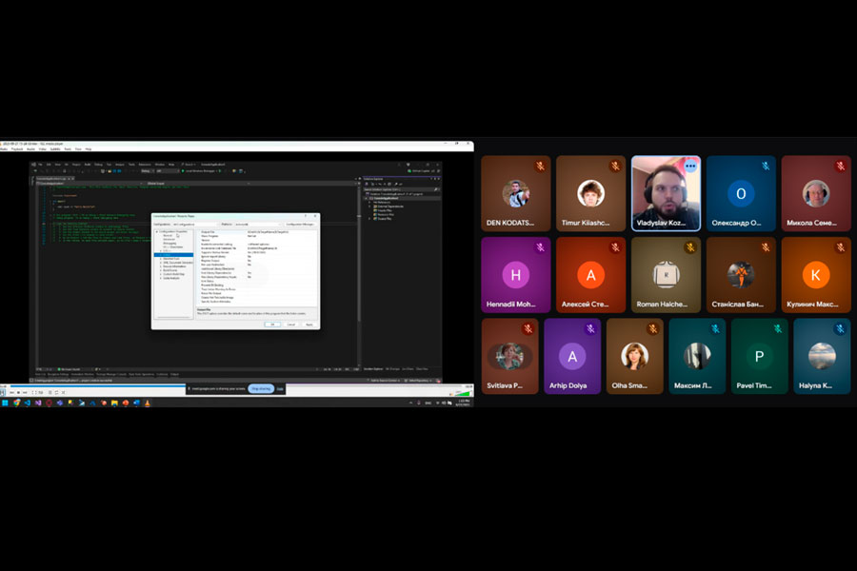This screenshot has width=857, height=571.
Task: Toggle VLC shuffle mode
Action: click(63, 392)
